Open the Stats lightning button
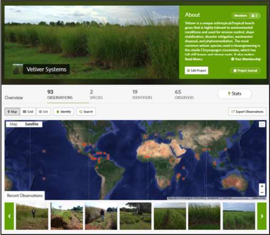The height and width of the screenshot is (235, 270). (x=235, y=94)
